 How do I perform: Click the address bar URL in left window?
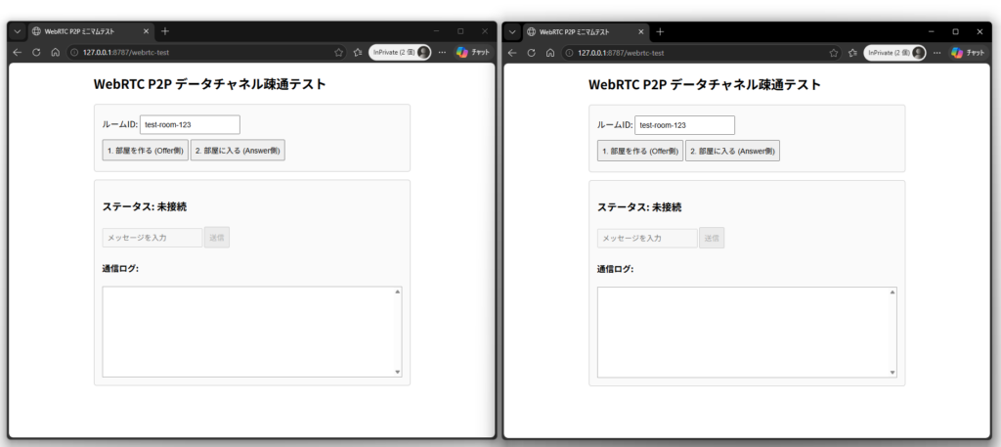[x=126, y=53]
